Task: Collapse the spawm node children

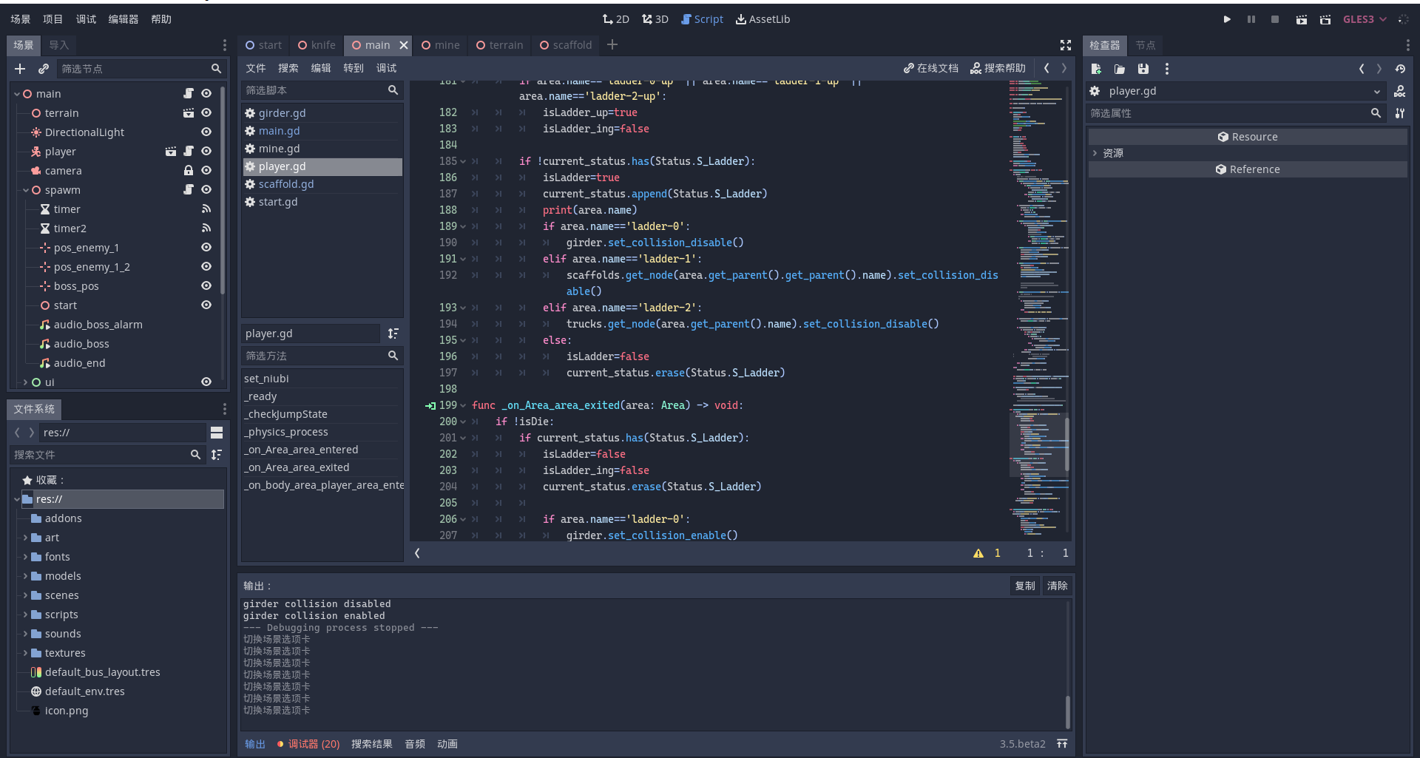Action: point(26,190)
